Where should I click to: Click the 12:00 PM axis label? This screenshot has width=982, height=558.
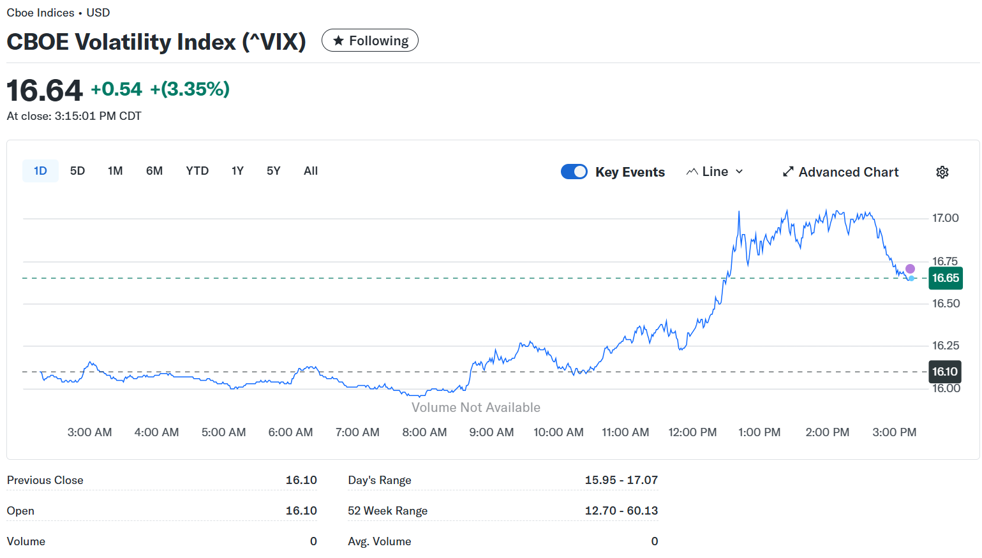pos(692,432)
